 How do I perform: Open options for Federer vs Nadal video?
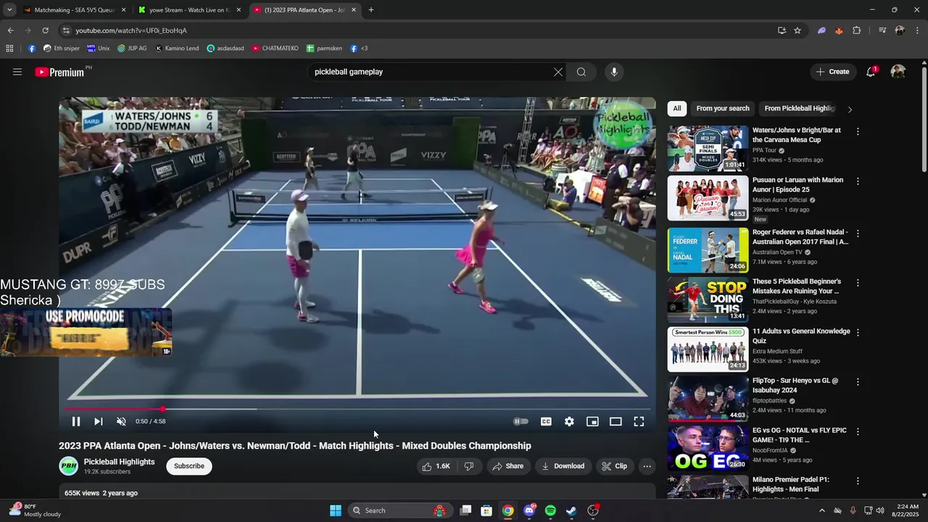click(858, 233)
